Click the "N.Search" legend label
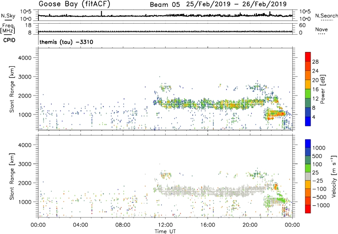The width and height of the screenshot is (338, 234). click(326, 16)
